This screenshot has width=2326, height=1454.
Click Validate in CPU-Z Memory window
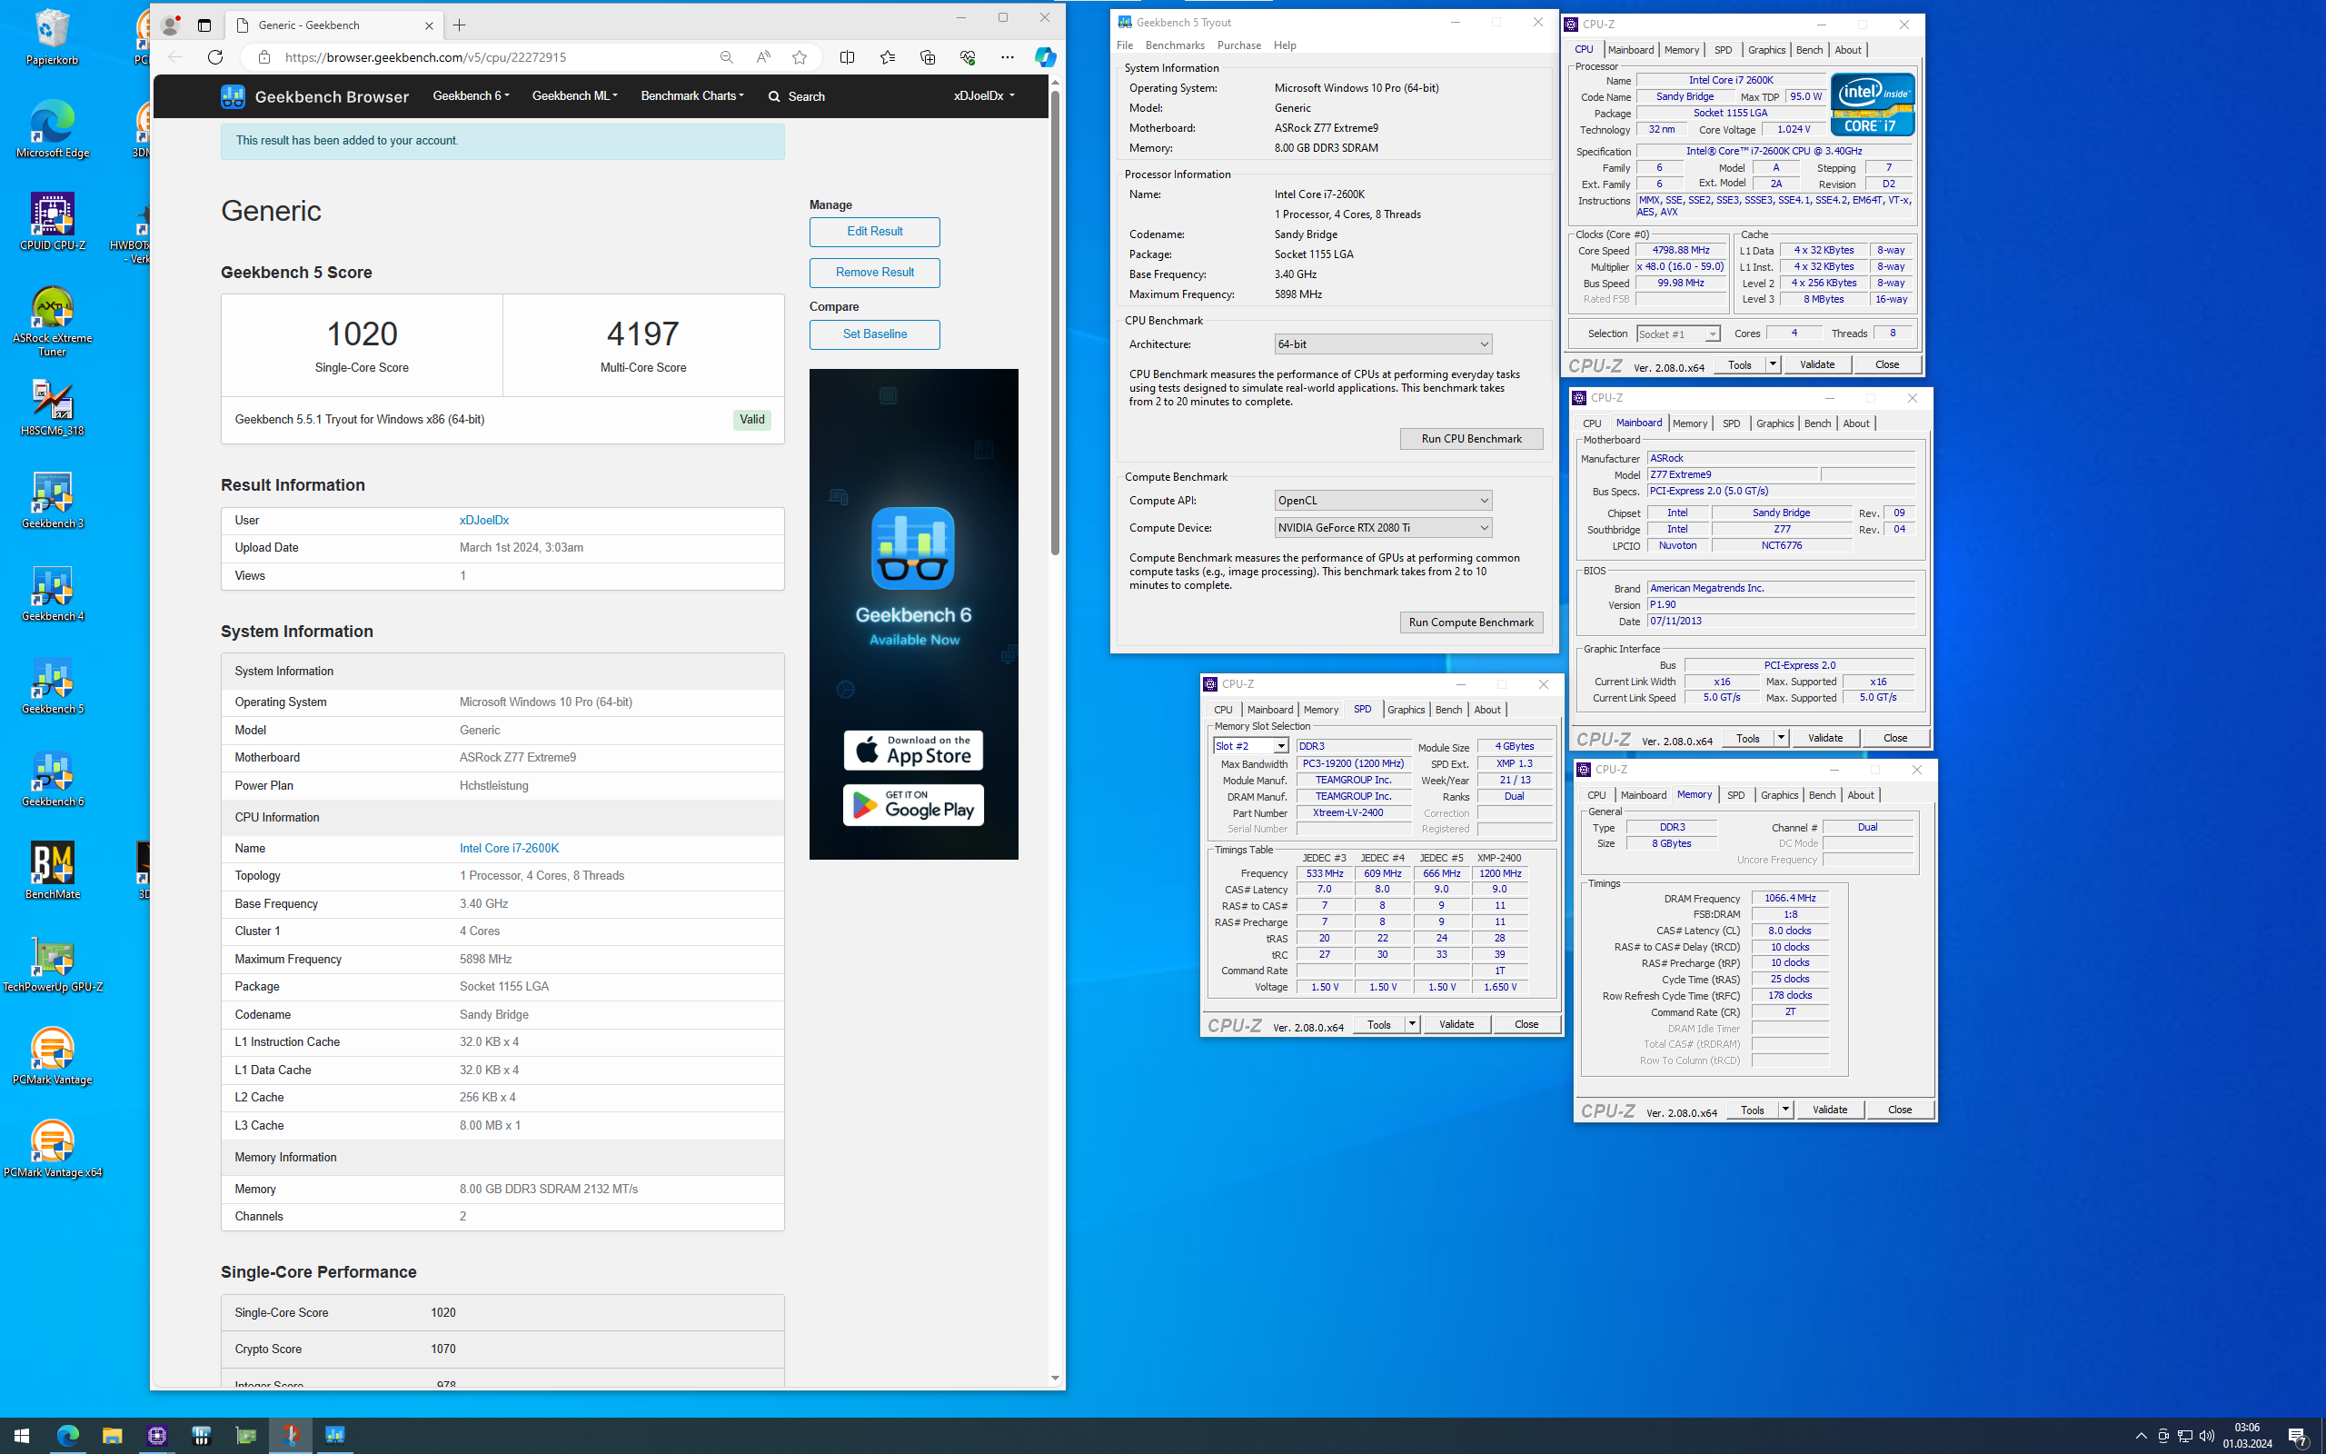(1829, 1110)
